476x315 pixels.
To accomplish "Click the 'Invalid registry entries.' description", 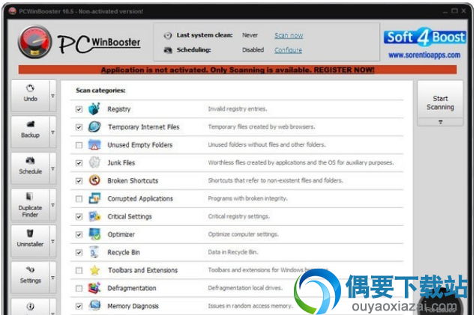I will point(238,108).
